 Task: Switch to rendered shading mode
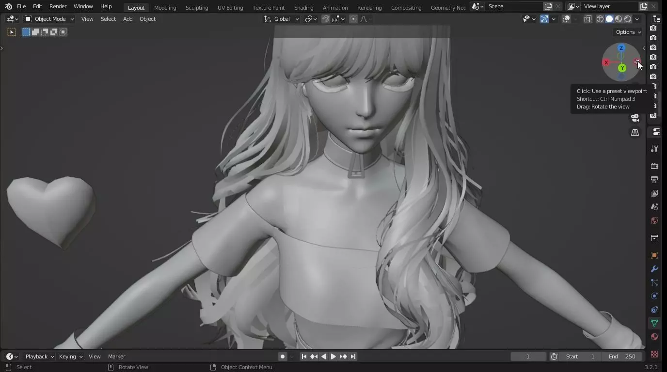pos(628,19)
